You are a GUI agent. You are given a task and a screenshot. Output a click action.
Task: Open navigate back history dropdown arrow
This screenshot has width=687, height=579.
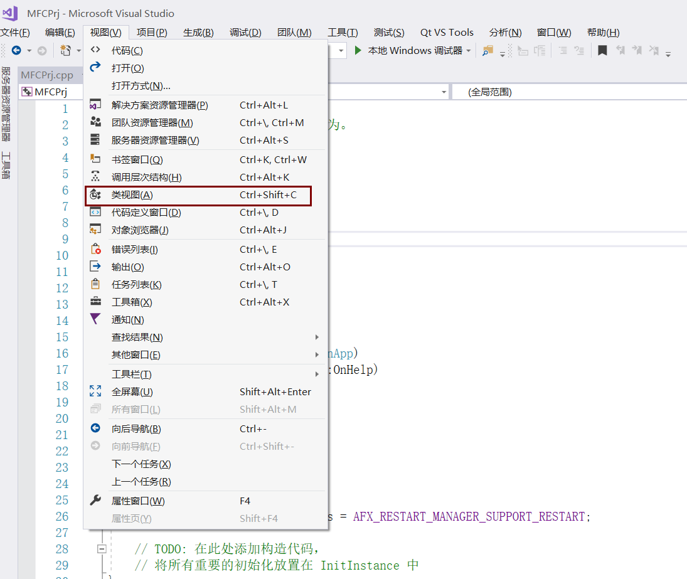(x=29, y=51)
